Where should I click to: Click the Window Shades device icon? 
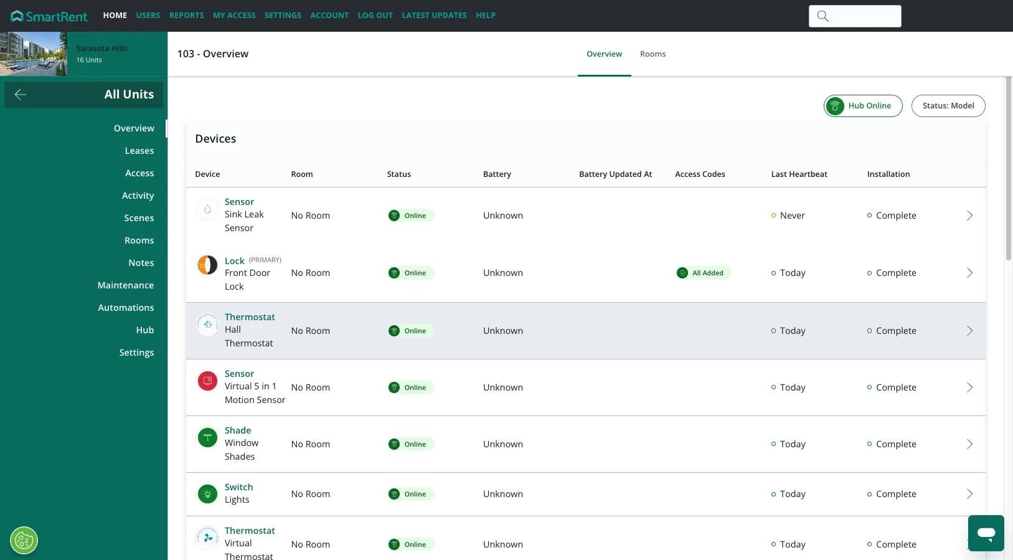pos(207,437)
